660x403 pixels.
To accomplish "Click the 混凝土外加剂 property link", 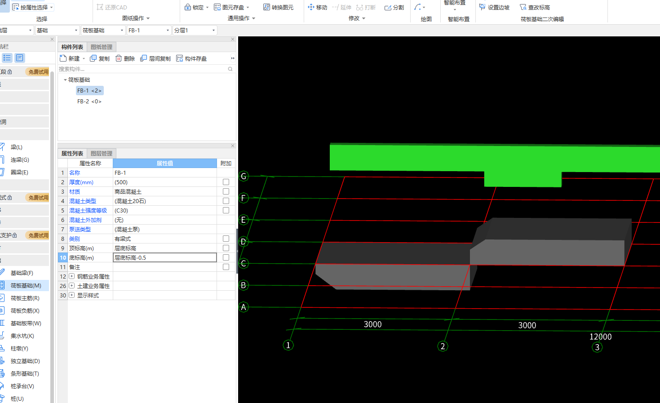I will tap(85, 220).
